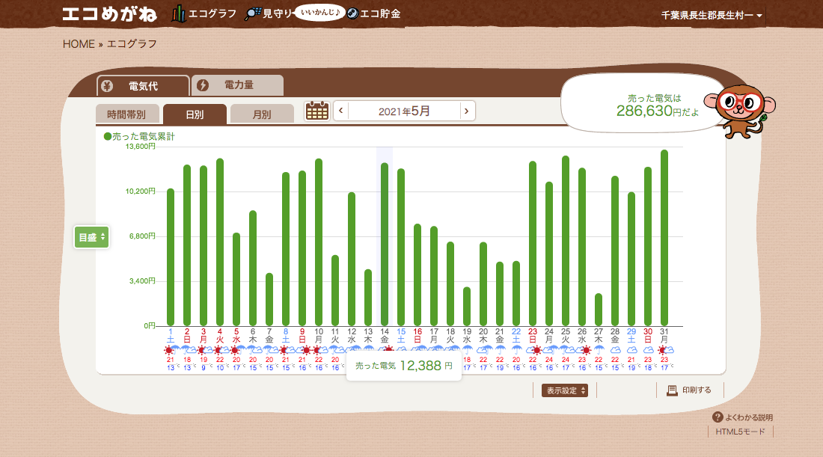Switch to the 電気代 tab
The width and height of the screenshot is (823, 457).
tap(143, 86)
